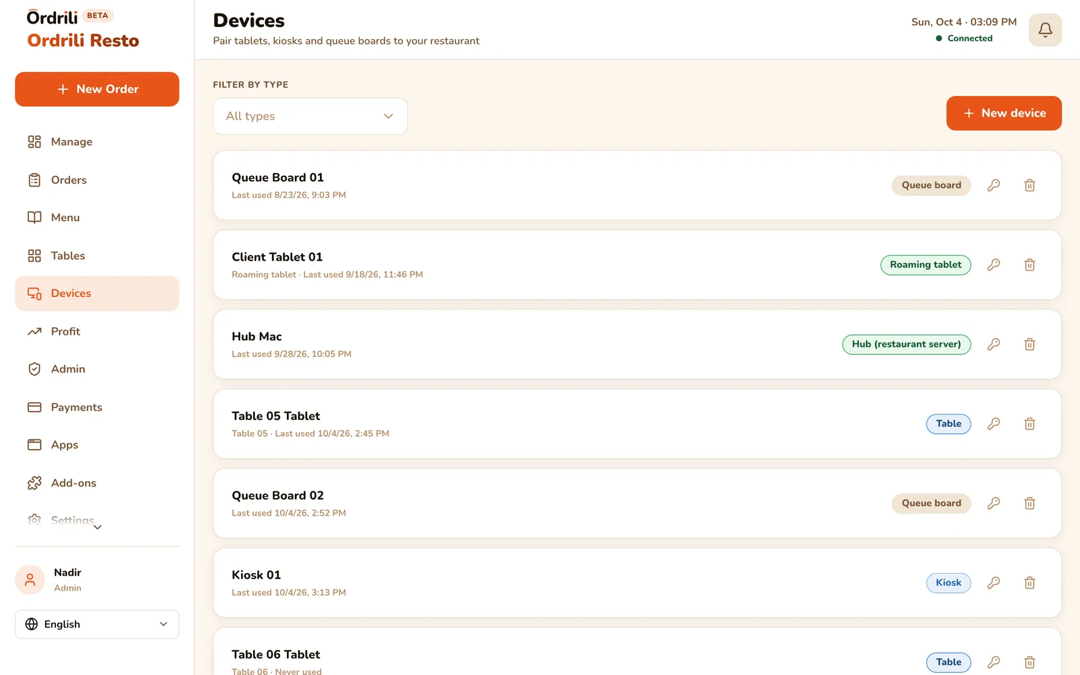Screen dimensions: 1080x675
Task: Click trash icon for Client Tablet 01
Action: click(1029, 265)
